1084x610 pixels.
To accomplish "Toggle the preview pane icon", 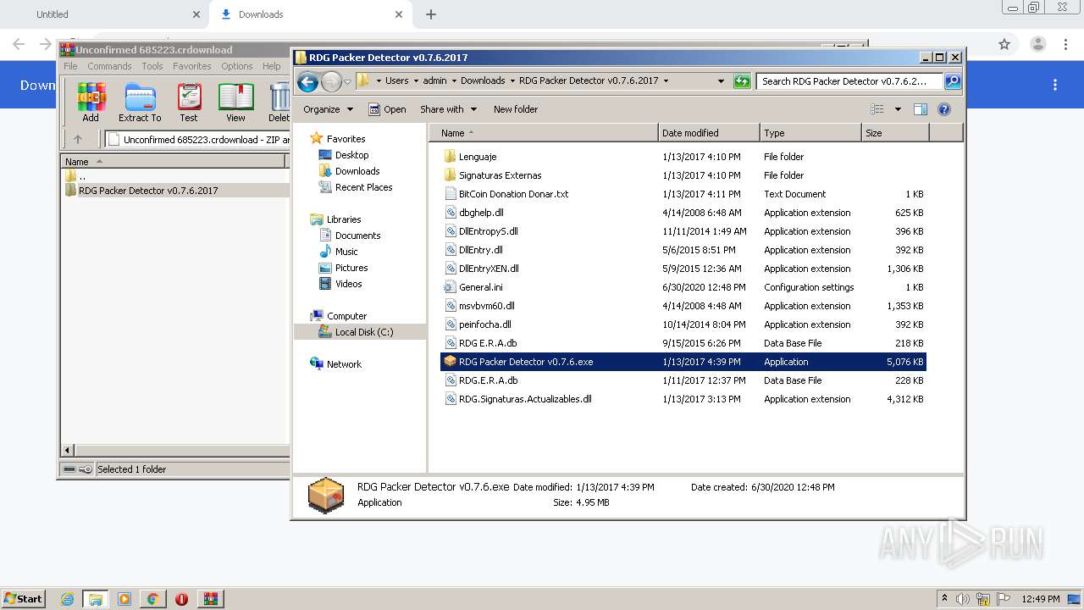I will pyautogui.click(x=921, y=109).
